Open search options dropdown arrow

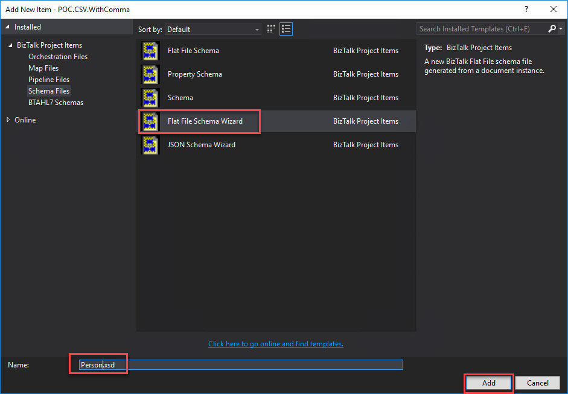pyautogui.click(x=561, y=29)
